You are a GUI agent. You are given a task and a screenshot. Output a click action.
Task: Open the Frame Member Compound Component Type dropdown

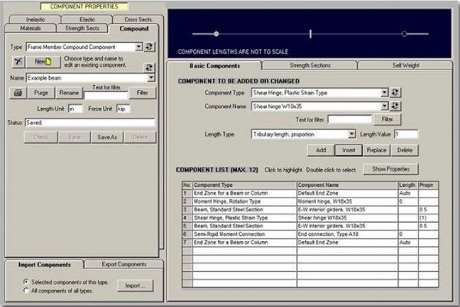[138, 47]
